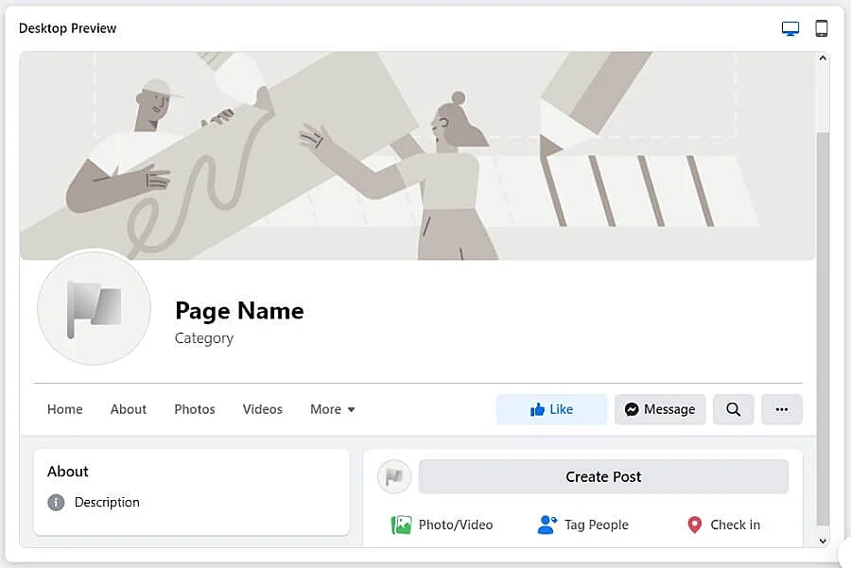Click the info icon beside Description

(56, 503)
